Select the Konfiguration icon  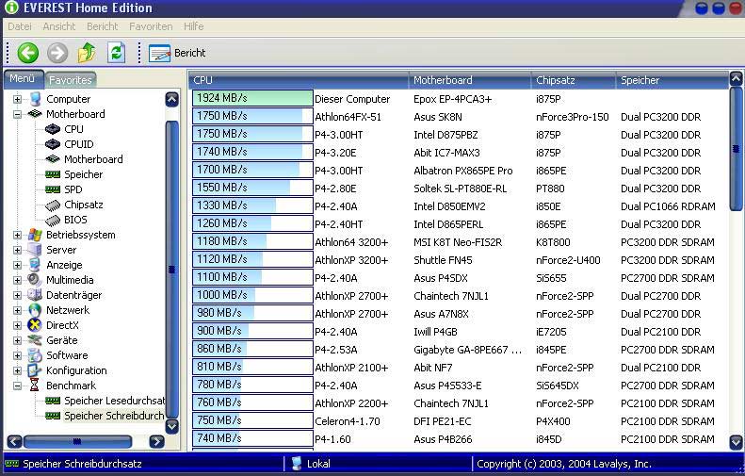point(35,370)
